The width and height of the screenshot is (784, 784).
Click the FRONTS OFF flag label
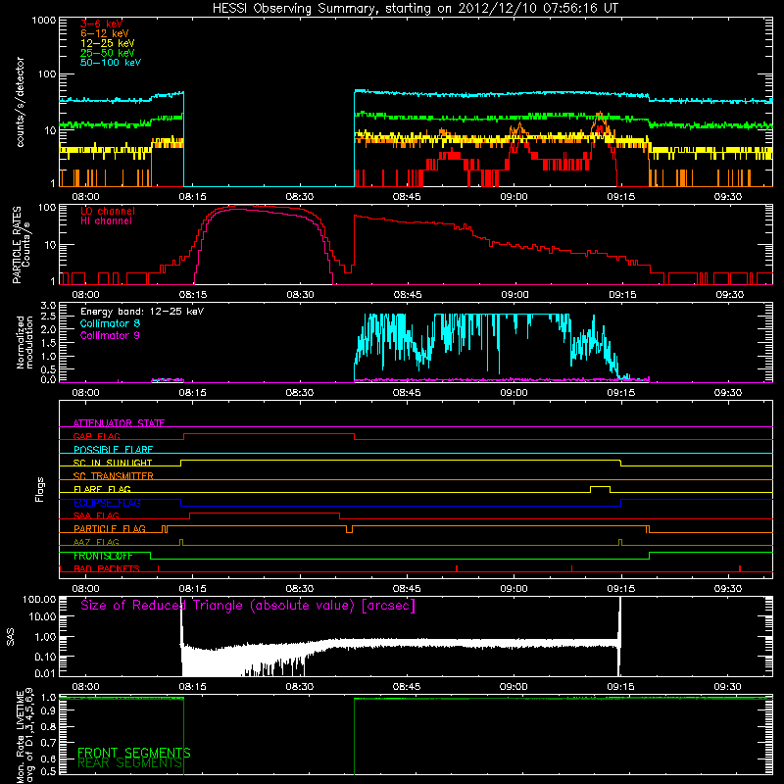[x=103, y=556]
